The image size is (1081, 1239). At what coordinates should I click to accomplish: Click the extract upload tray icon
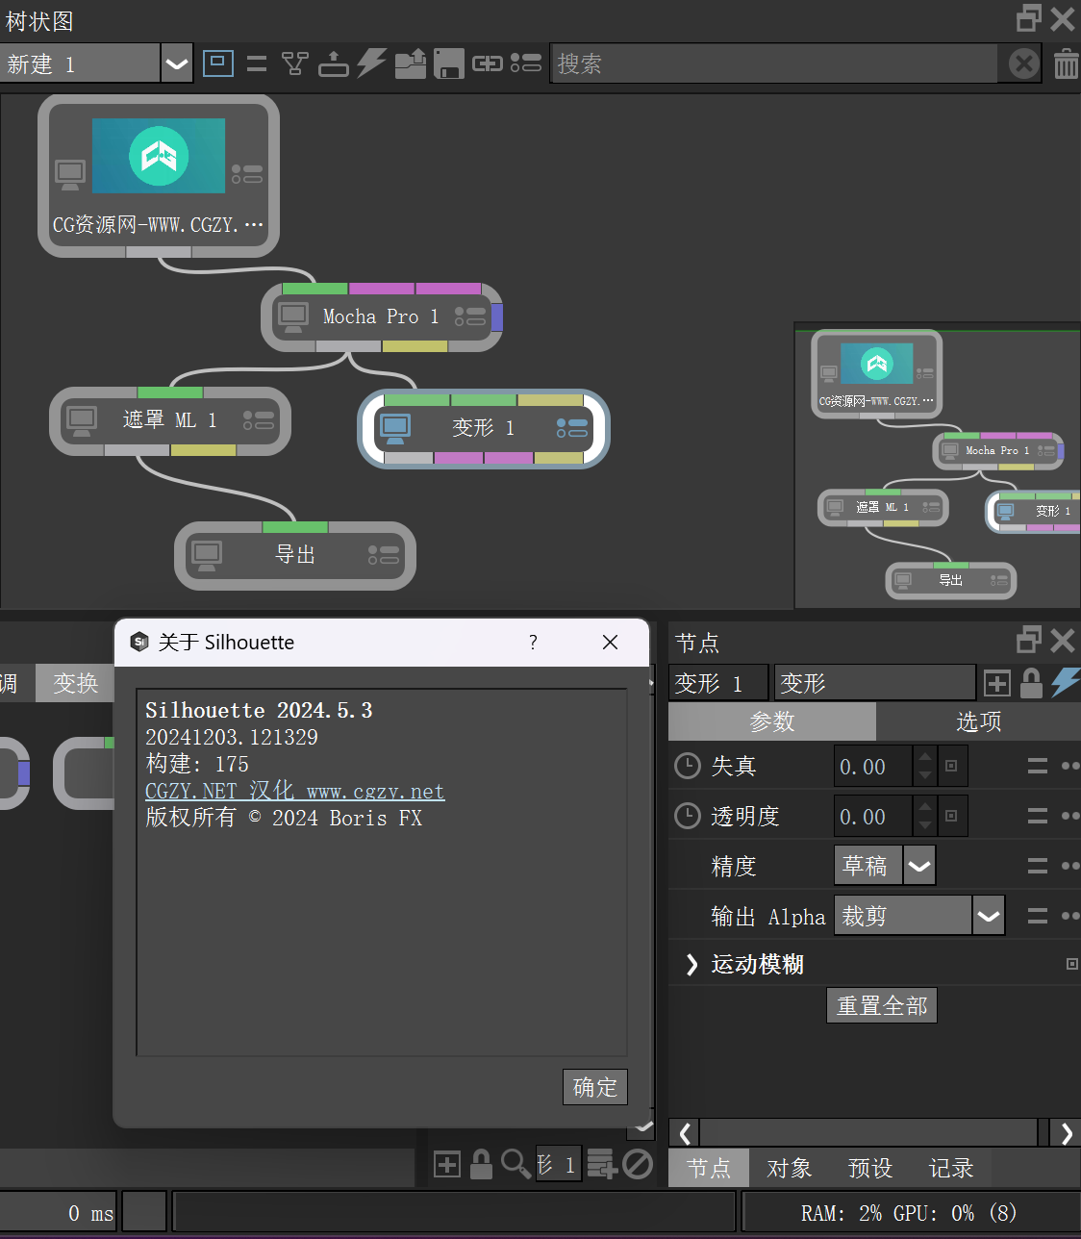pos(333,63)
